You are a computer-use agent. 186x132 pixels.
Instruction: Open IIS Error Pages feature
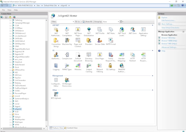pyautogui.click(x=100, y=56)
